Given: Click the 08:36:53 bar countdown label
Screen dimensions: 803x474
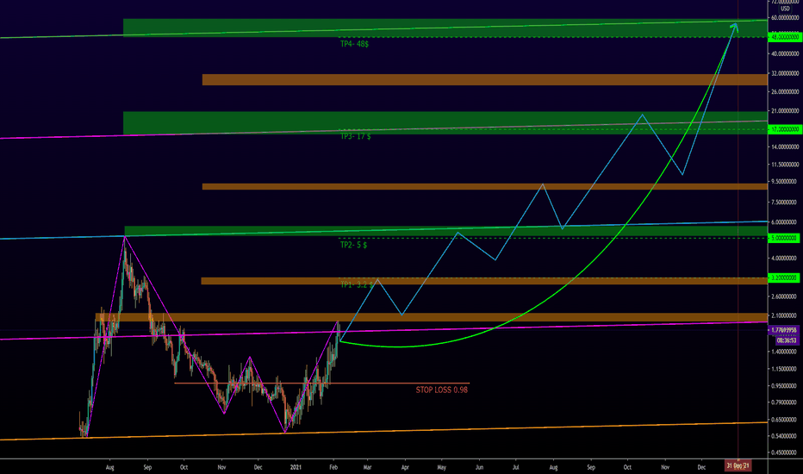Looking at the screenshot, I should click(x=787, y=340).
